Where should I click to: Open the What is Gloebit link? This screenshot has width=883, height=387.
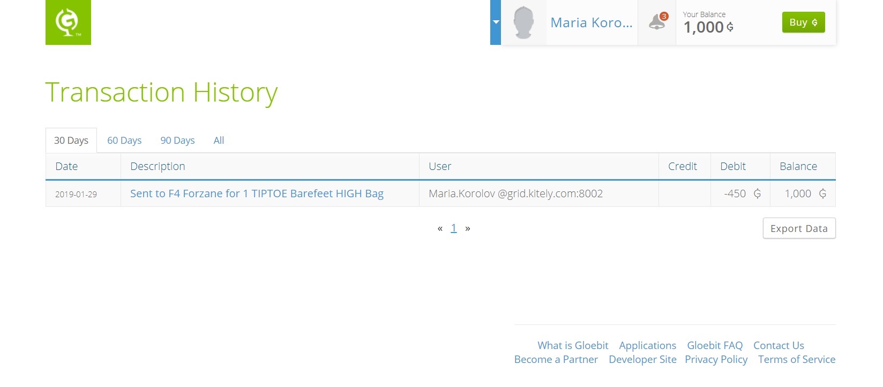pos(573,345)
